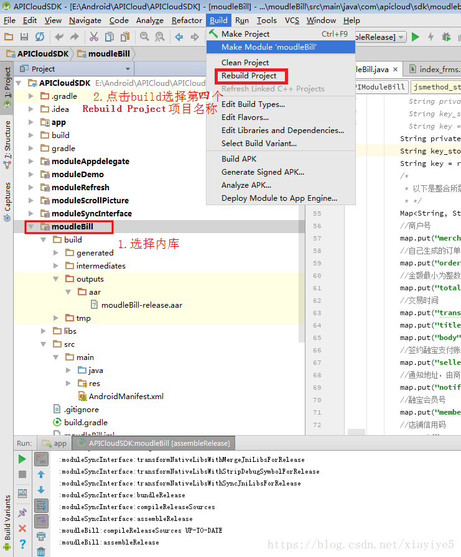Switch to index_frms editor tab
The image size is (461, 557).
(435, 69)
